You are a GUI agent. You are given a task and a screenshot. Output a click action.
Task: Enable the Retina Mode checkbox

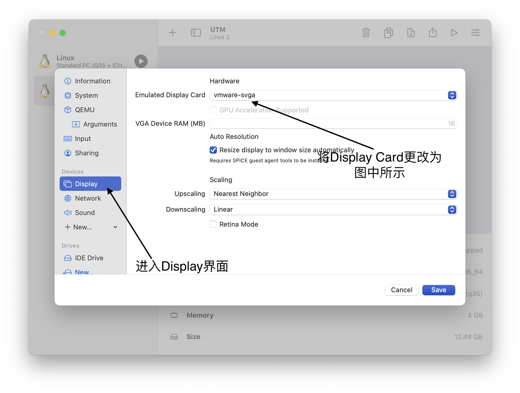213,224
